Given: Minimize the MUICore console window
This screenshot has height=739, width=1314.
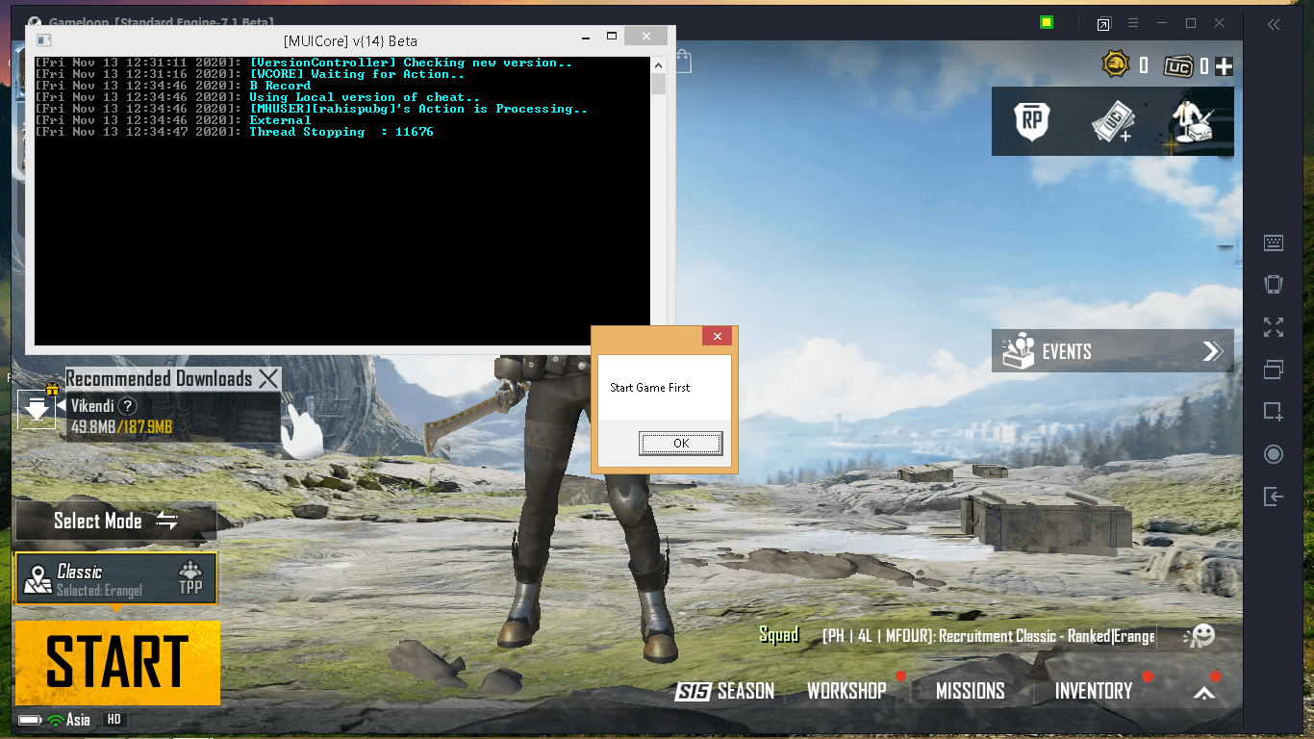Looking at the screenshot, I should pos(584,39).
